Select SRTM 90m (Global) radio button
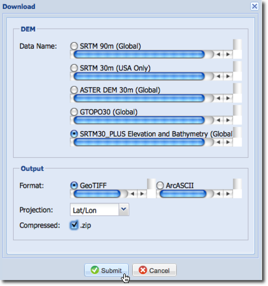 point(74,46)
